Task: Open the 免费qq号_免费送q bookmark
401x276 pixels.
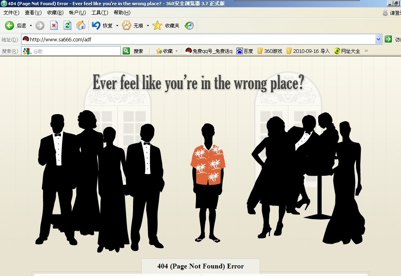Action: point(209,51)
